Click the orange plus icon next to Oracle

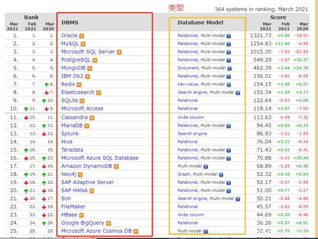tap(82, 36)
